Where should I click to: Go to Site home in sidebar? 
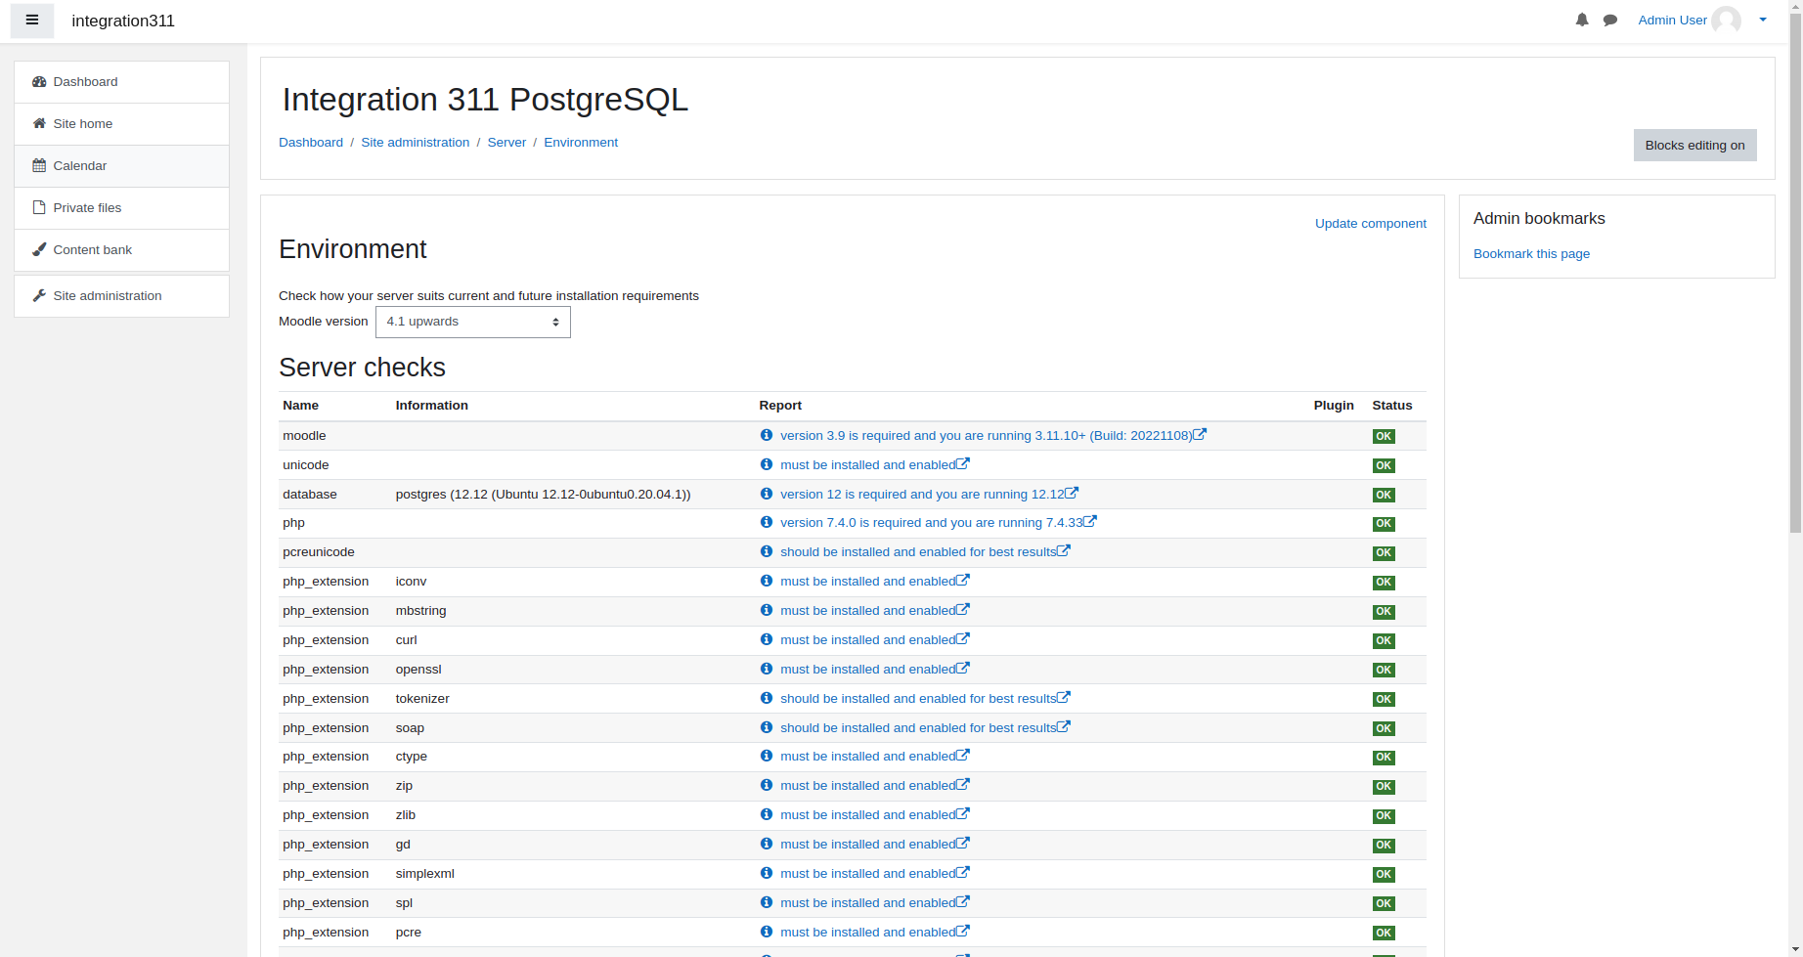122,124
